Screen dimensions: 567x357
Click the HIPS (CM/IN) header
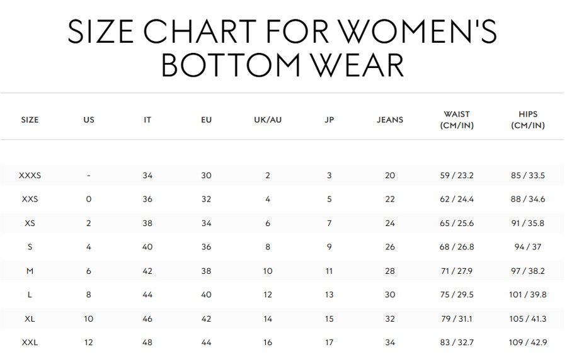click(x=528, y=120)
